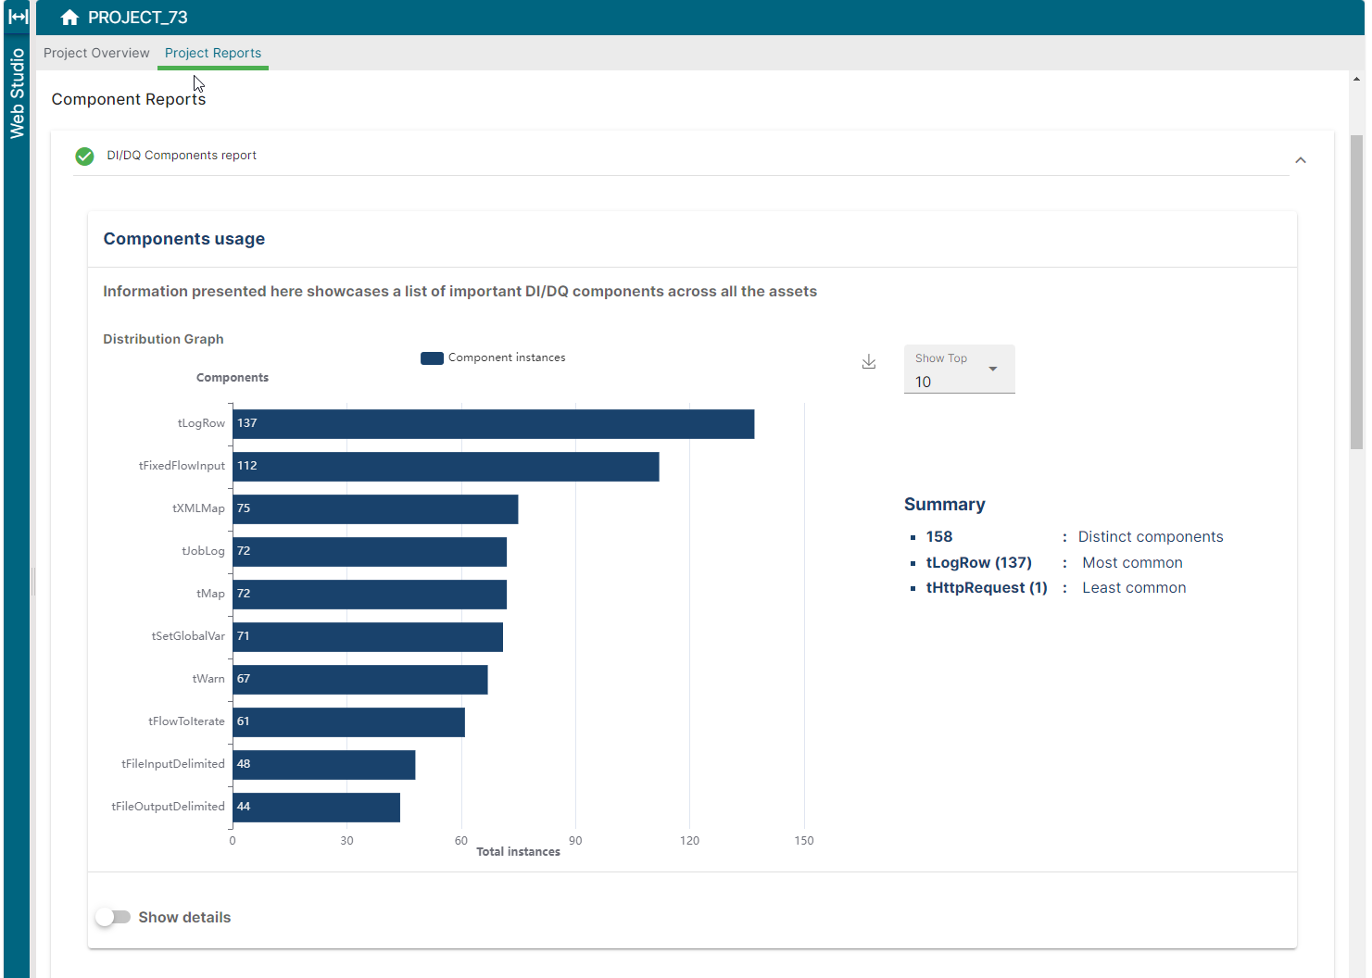Collapse the DI/DQ Components report section

coord(1301,159)
